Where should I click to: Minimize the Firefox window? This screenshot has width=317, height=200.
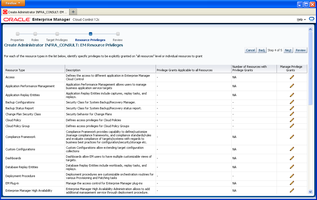pyautogui.click(x=300, y=4)
